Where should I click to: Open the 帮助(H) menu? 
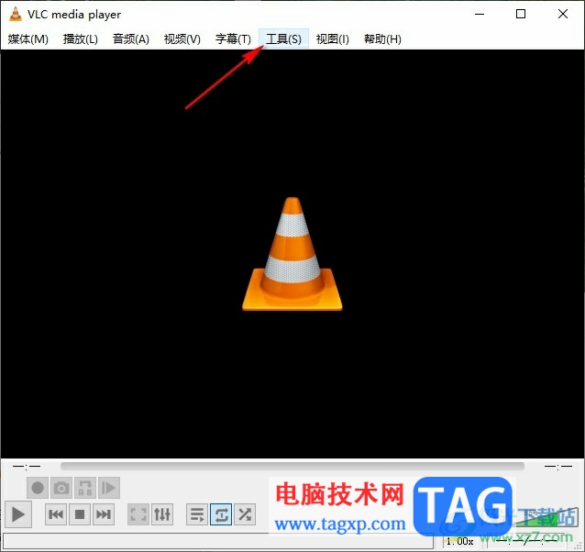[x=382, y=39]
